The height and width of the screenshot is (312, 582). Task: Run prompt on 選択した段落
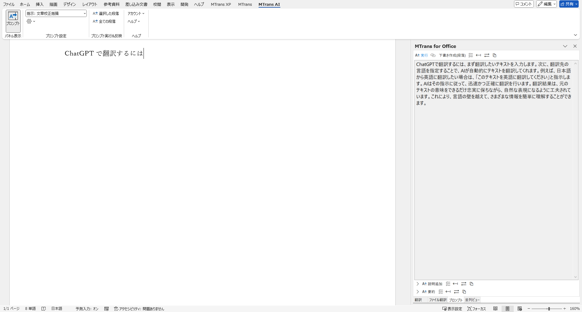click(x=106, y=13)
